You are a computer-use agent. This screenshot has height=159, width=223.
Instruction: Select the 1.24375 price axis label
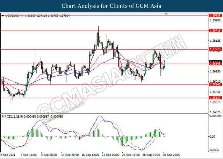[x=214, y=112]
